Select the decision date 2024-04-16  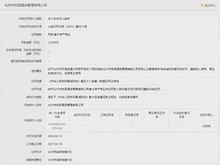tap(55, 136)
